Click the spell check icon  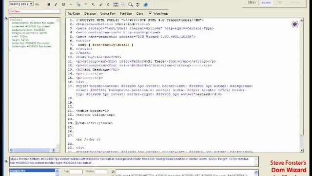(138, 4)
